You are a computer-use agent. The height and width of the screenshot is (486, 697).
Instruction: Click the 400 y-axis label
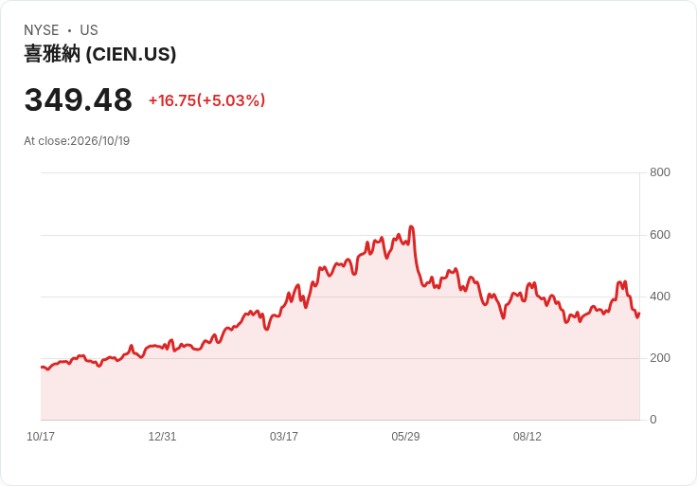(x=660, y=297)
